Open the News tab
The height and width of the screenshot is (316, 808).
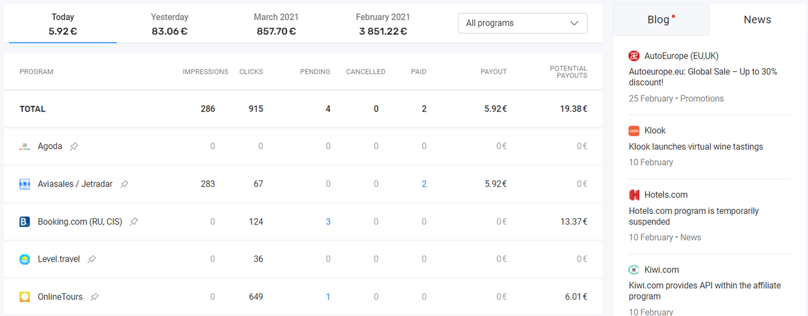(x=757, y=20)
